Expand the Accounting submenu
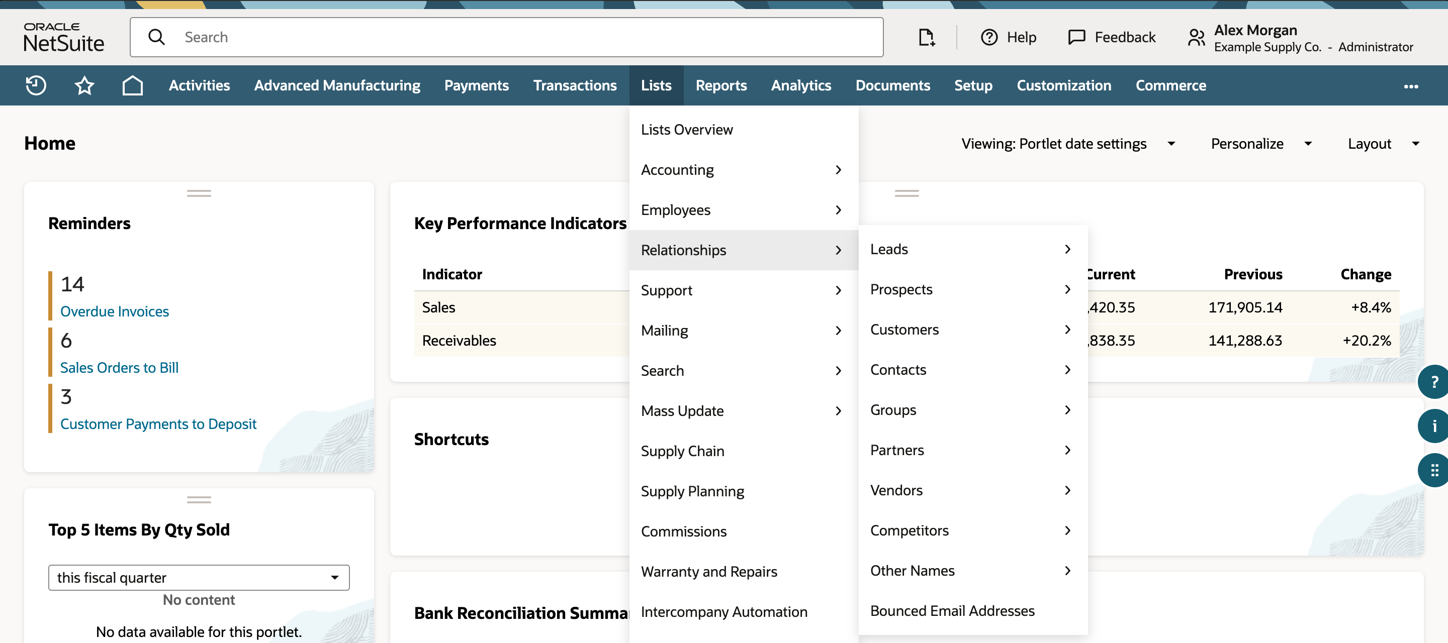Viewport: 1448px width, 643px height. 744,170
